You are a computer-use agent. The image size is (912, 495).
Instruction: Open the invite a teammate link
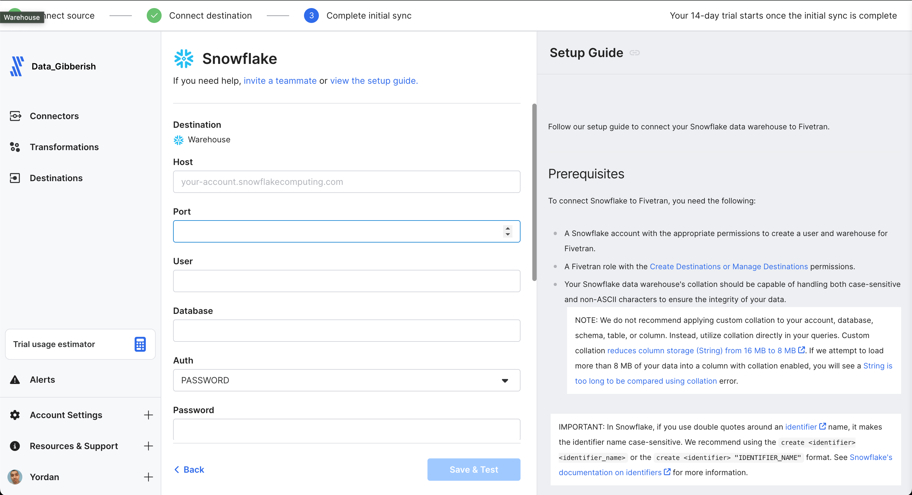pos(280,81)
